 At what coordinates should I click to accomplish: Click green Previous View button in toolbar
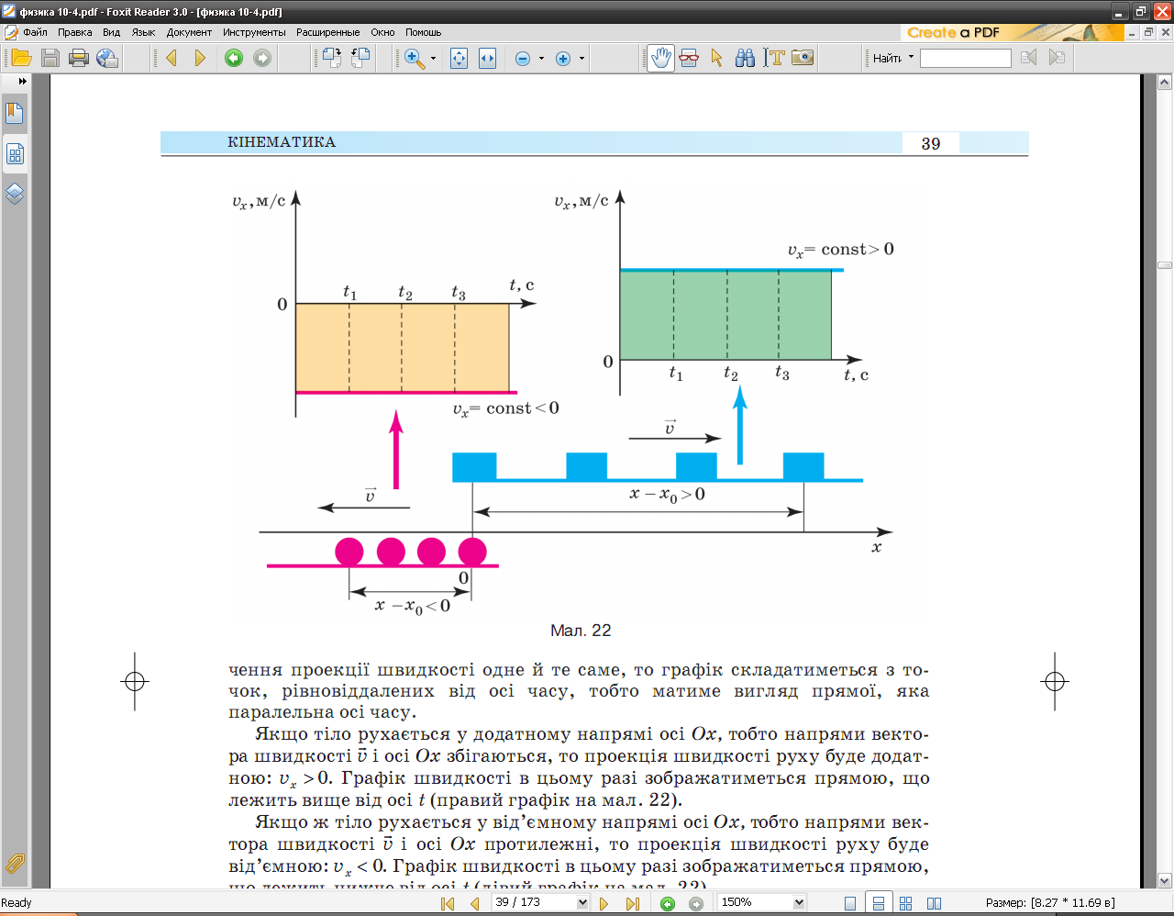pos(234,58)
